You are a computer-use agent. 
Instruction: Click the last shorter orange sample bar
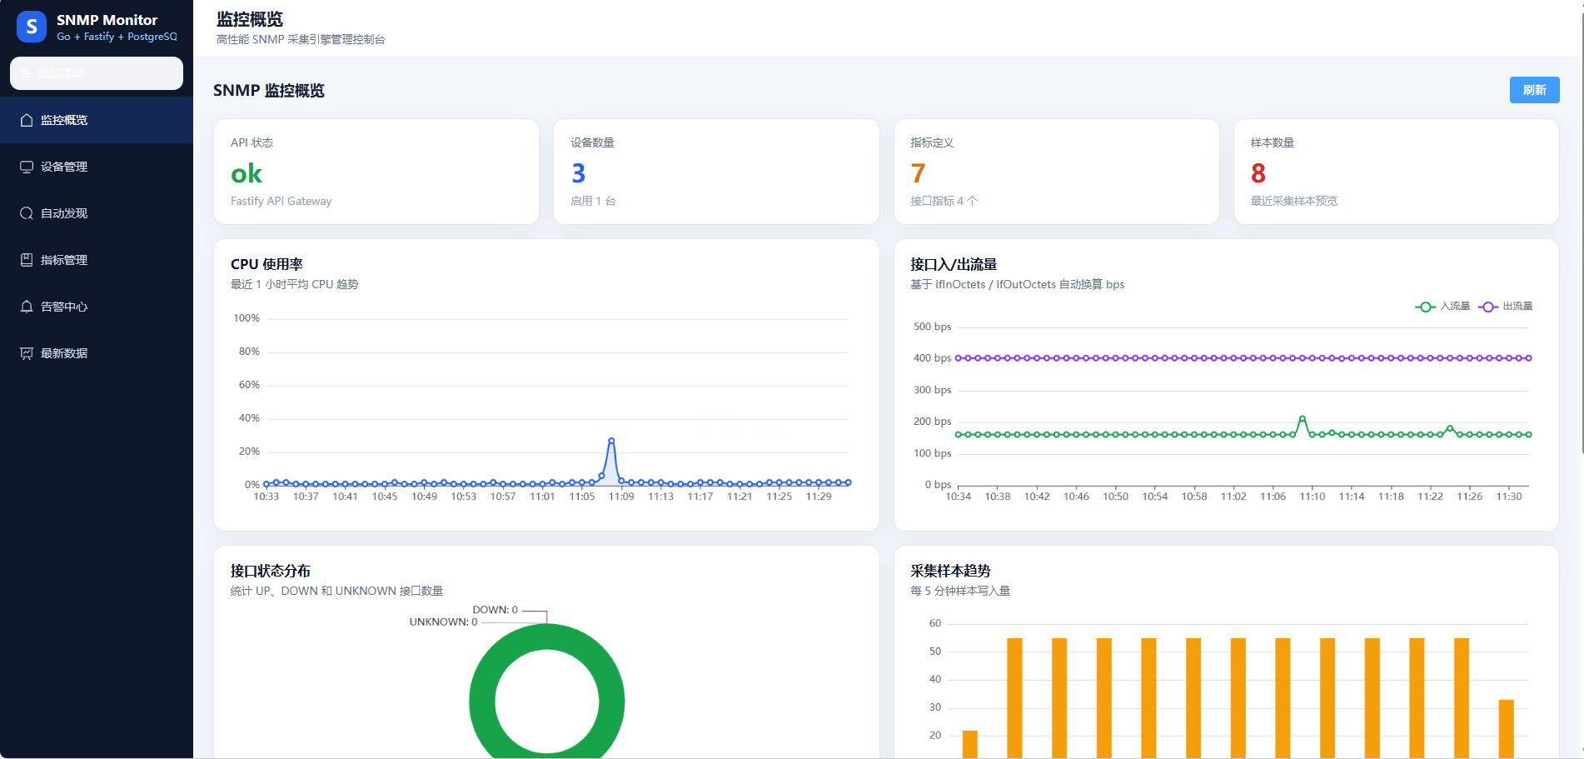point(1506,729)
